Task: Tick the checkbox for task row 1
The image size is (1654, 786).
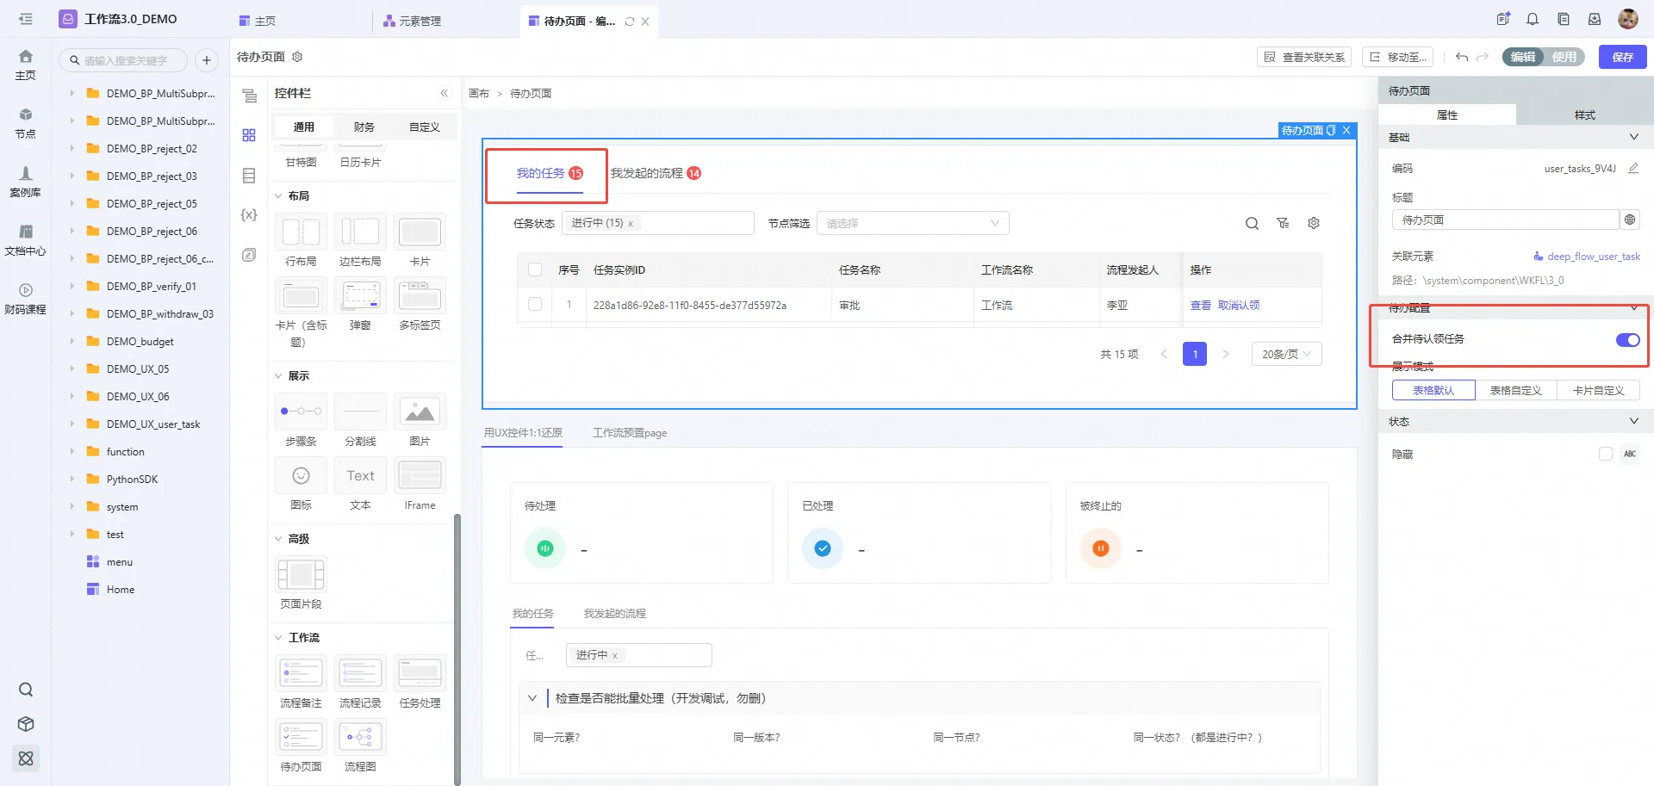Action: [535, 305]
